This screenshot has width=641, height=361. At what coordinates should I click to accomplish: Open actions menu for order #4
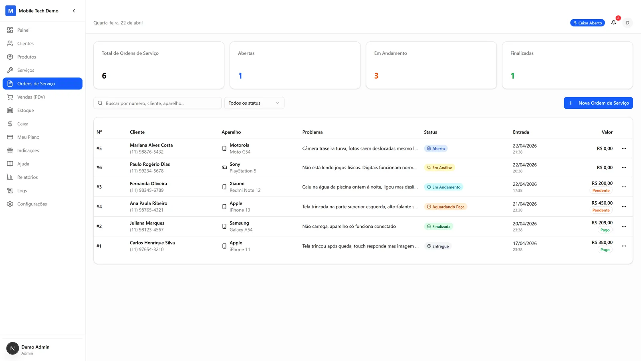click(x=624, y=207)
